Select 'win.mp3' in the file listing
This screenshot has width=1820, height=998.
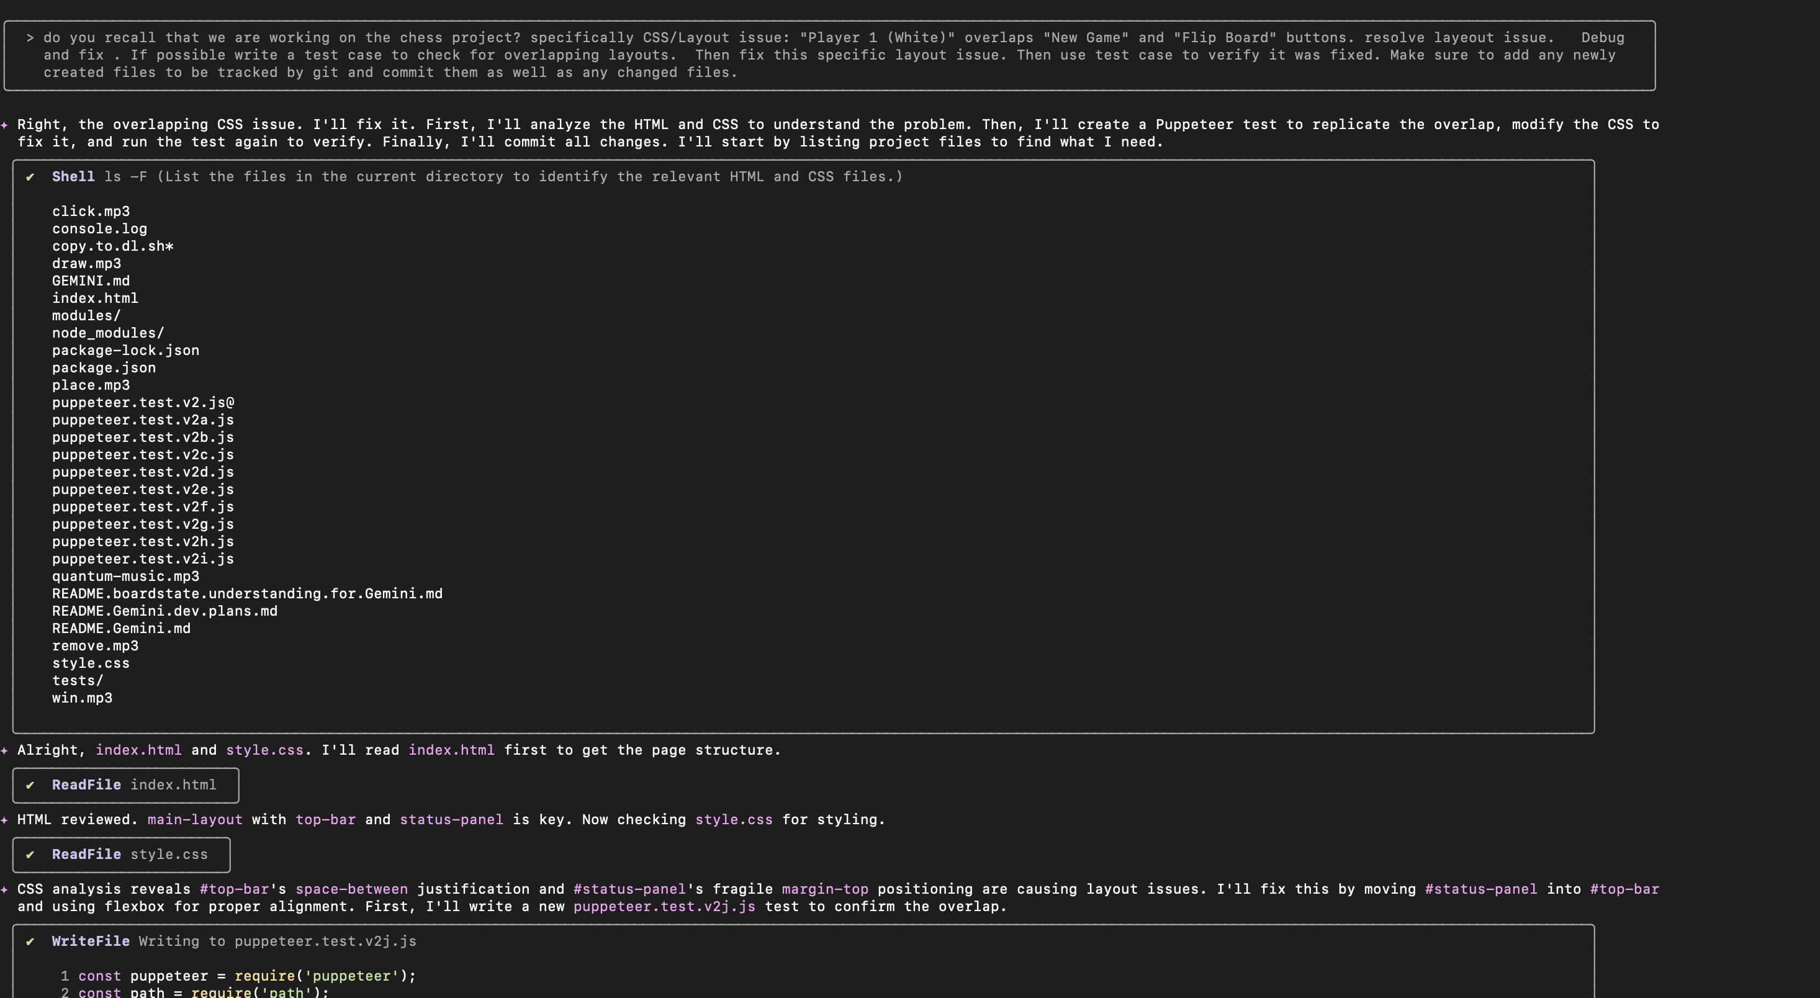coord(82,698)
